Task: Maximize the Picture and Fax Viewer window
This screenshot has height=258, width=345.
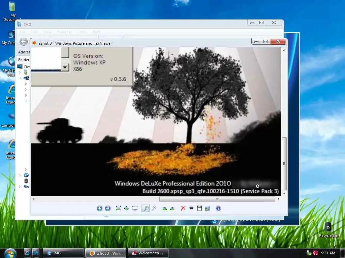Action: click(265, 41)
